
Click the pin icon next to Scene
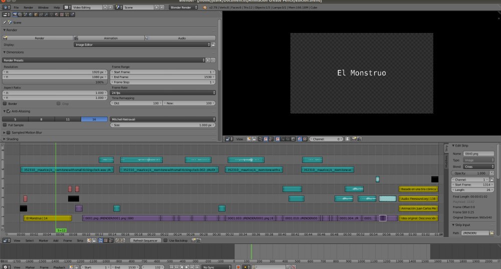tap(5, 22)
